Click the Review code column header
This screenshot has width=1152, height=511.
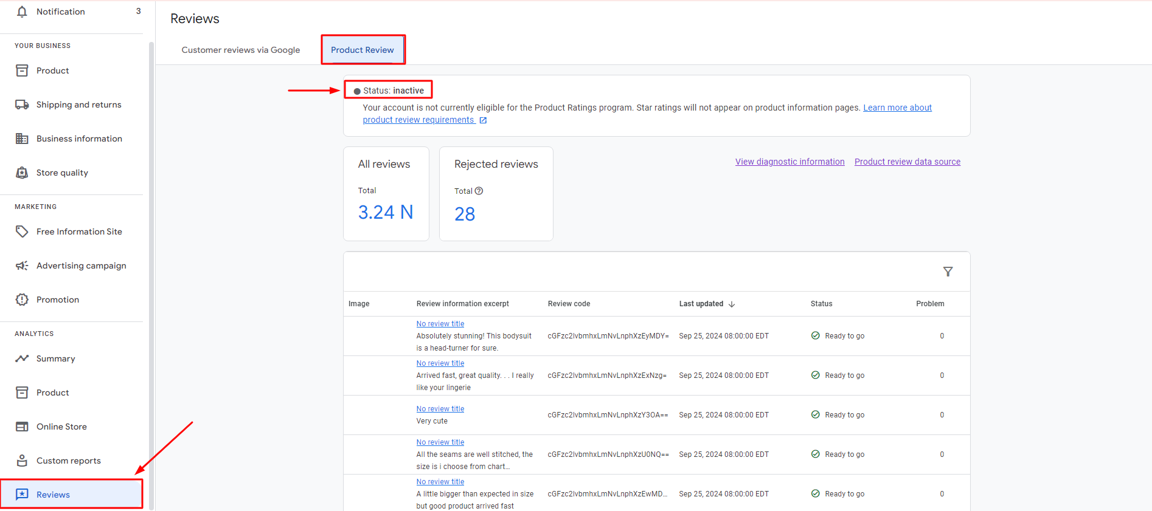[569, 304]
